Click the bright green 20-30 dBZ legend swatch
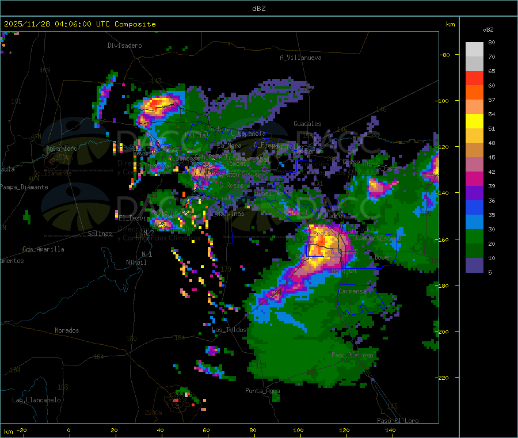518x438 pixels. (474, 237)
